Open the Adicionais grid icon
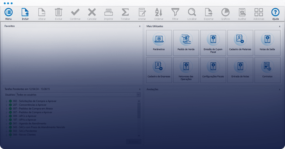 [259, 12]
